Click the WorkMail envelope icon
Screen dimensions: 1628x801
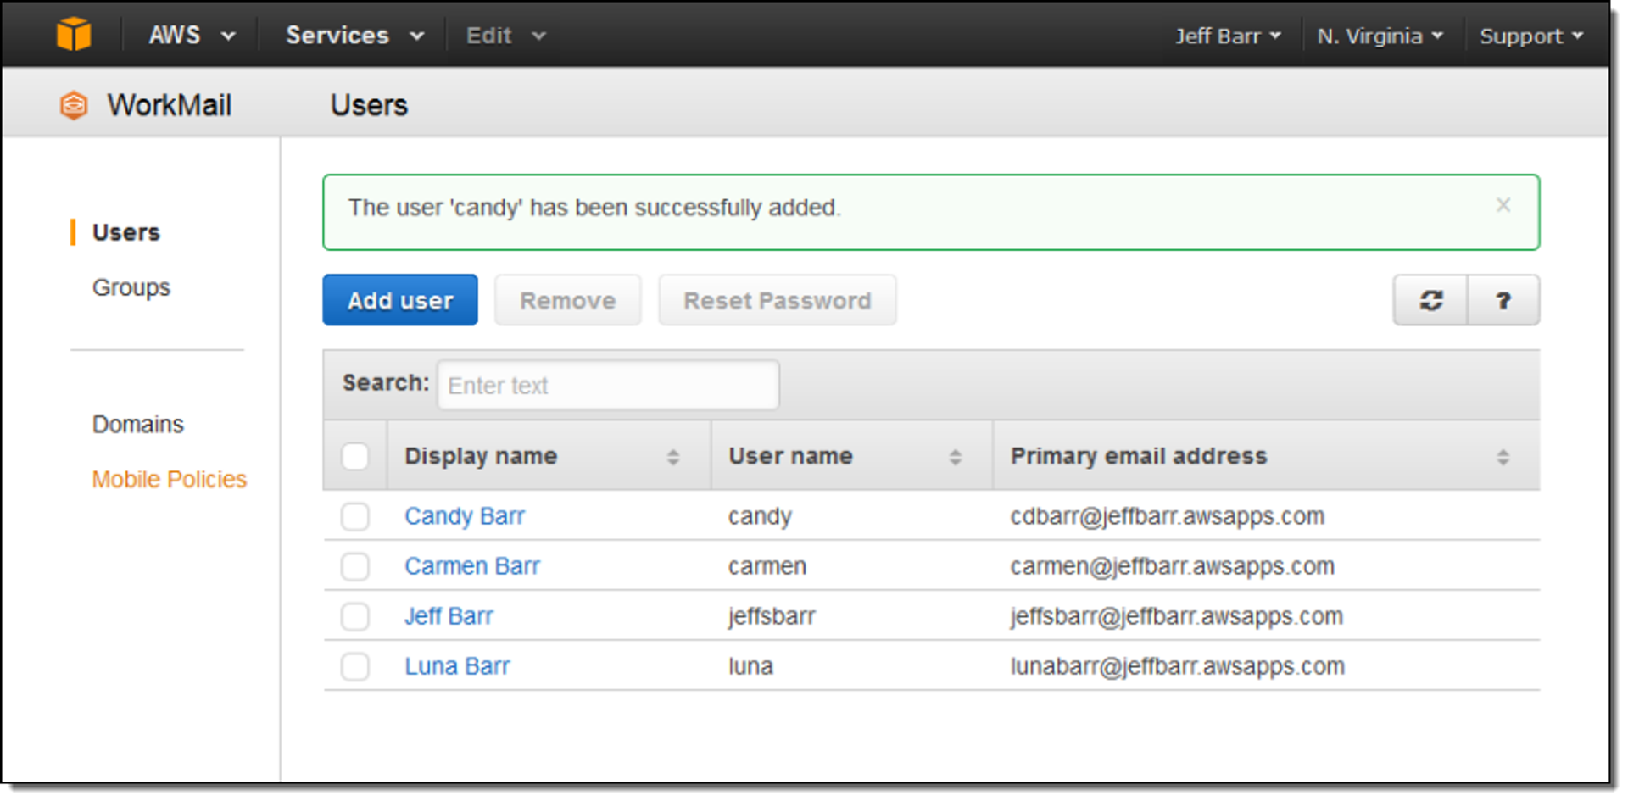[73, 103]
